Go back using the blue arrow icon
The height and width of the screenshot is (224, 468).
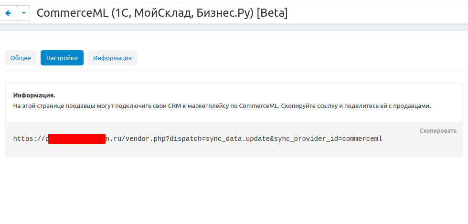tap(9, 13)
